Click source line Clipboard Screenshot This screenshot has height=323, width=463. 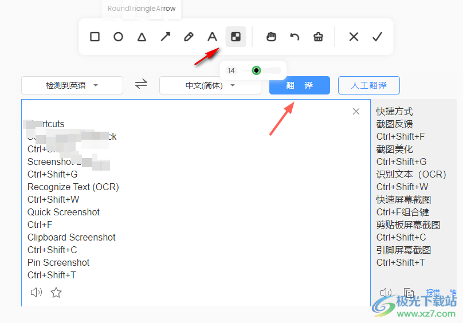point(71,237)
